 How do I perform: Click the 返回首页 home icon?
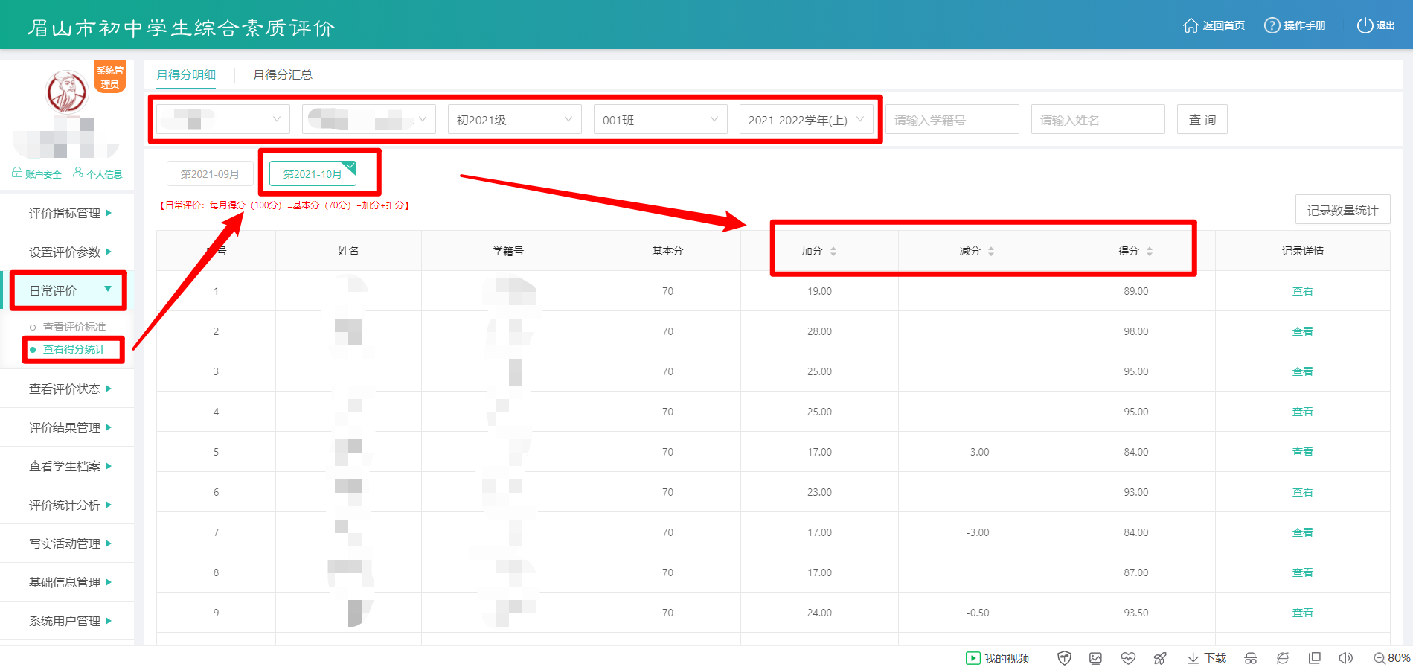tap(1191, 25)
